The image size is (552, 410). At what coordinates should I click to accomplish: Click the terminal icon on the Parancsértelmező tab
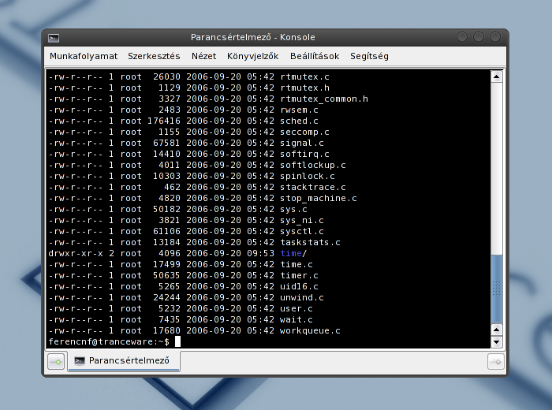click(80, 361)
